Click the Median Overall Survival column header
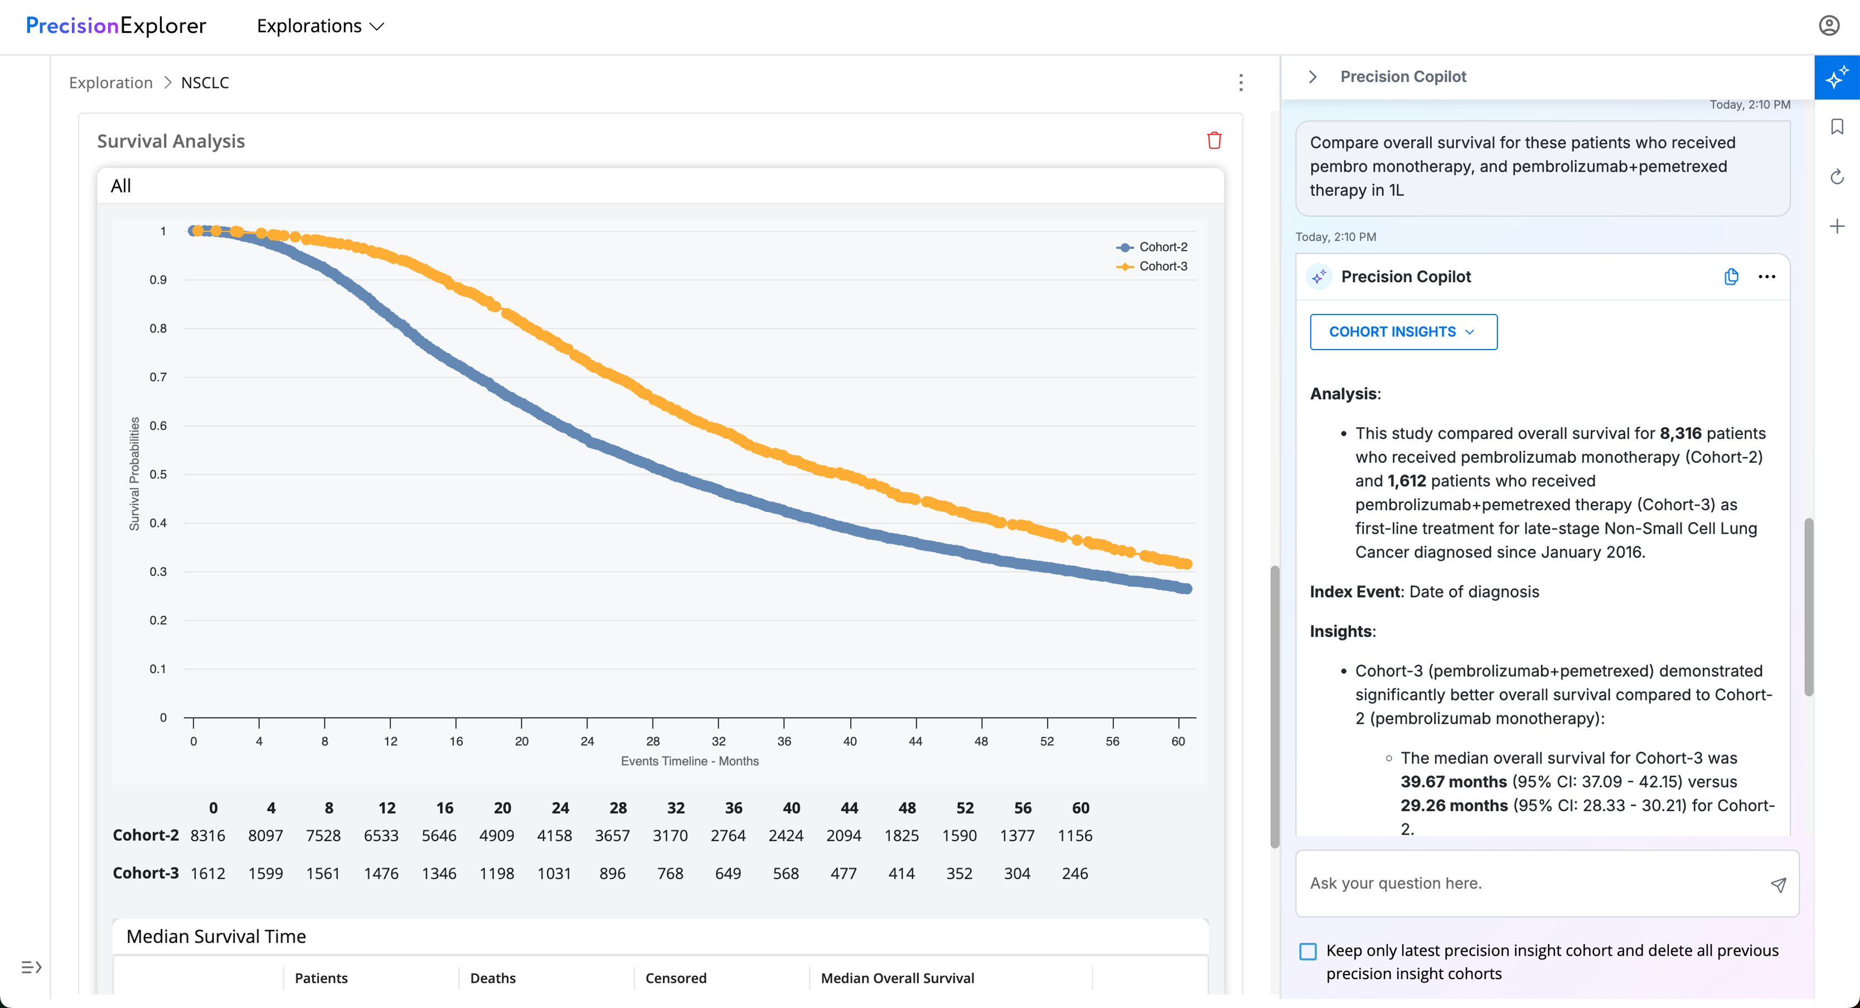Image resolution: width=1860 pixels, height=1008 pixels. click(898, 978)
